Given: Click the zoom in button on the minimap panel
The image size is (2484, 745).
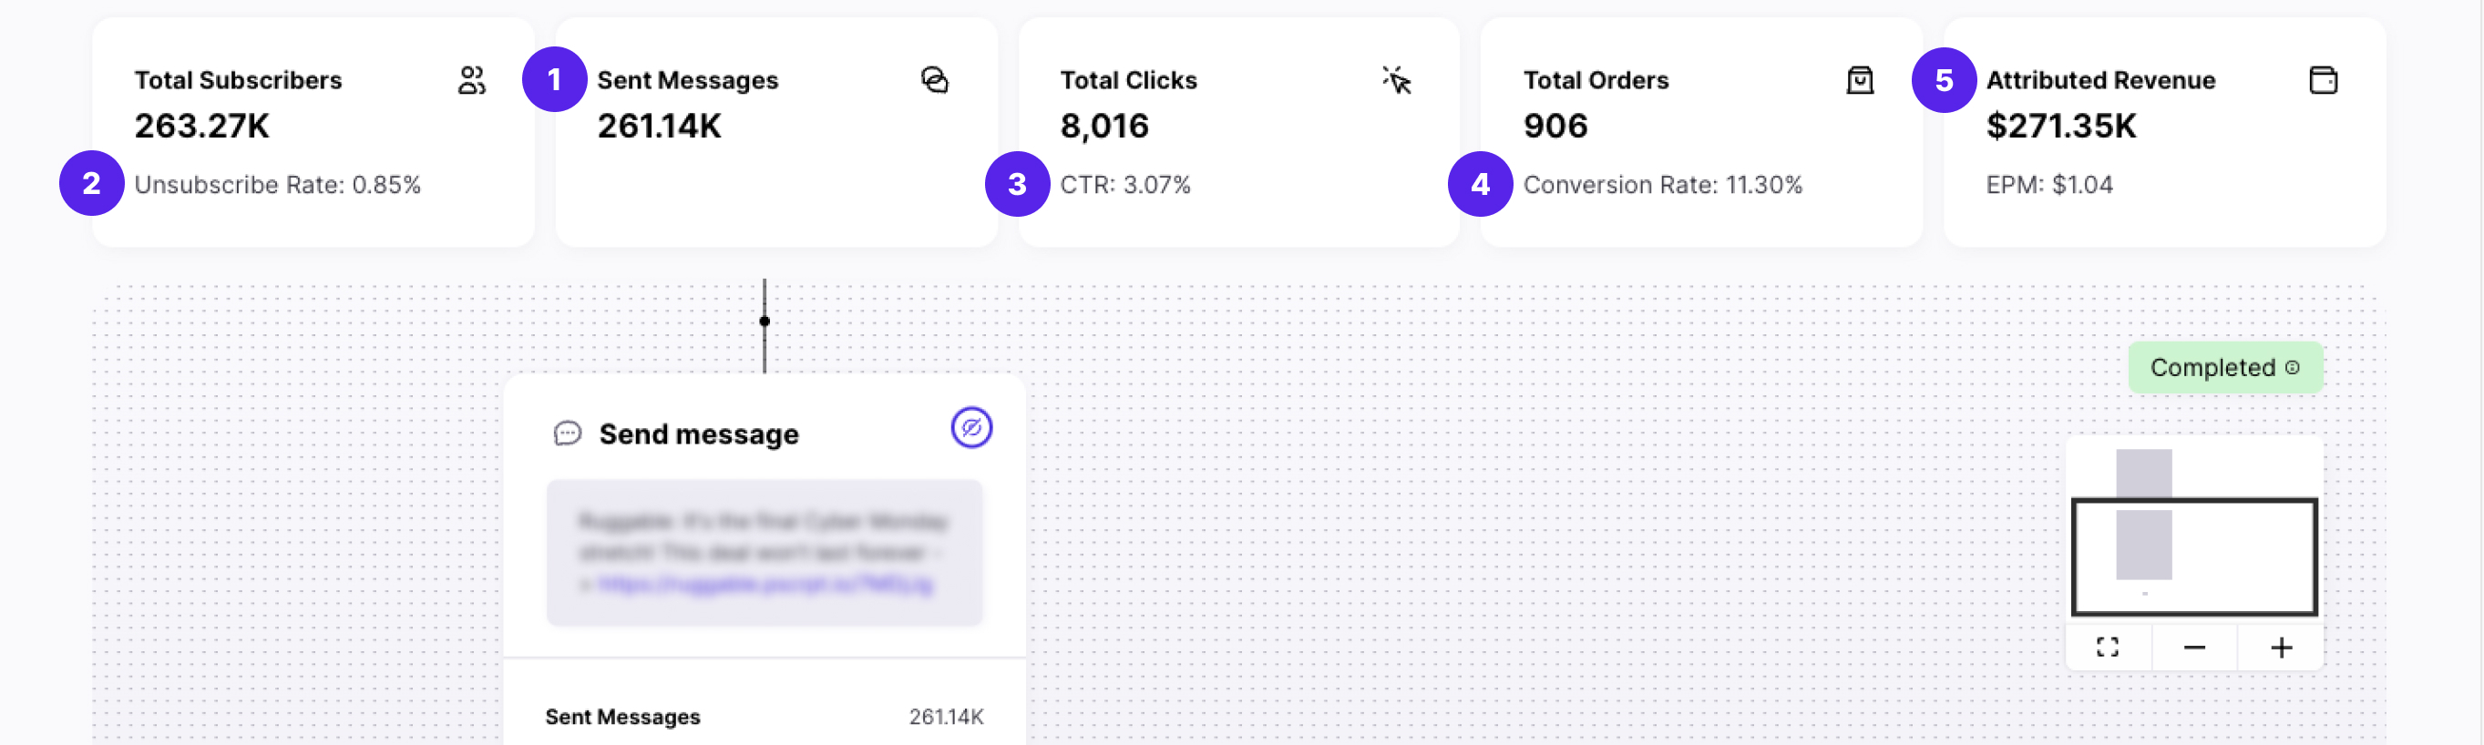Looking at the screenshot, I should click(2281, 647).
